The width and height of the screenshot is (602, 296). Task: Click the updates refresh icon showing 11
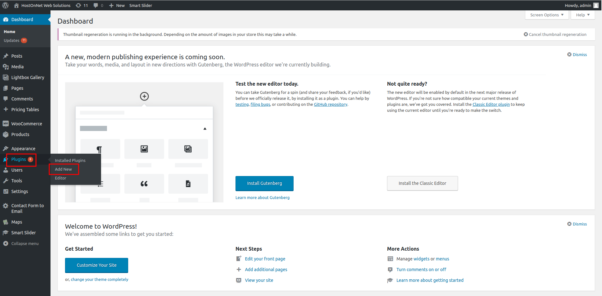[x=78, y=5]
